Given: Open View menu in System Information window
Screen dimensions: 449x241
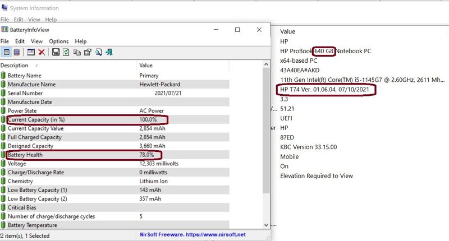Looking at the screenshot, I should pyautogui.click(x=34, y=20).
